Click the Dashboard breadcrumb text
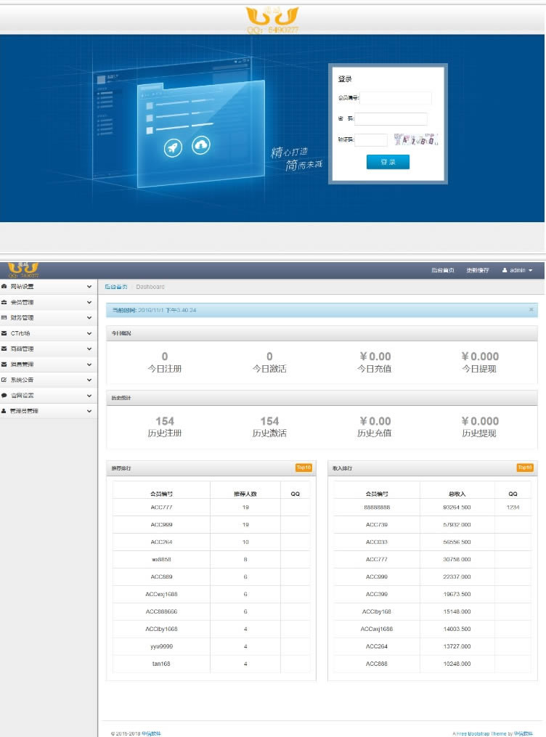This screenshot has height=737, width=546. [x=150, y=287]
